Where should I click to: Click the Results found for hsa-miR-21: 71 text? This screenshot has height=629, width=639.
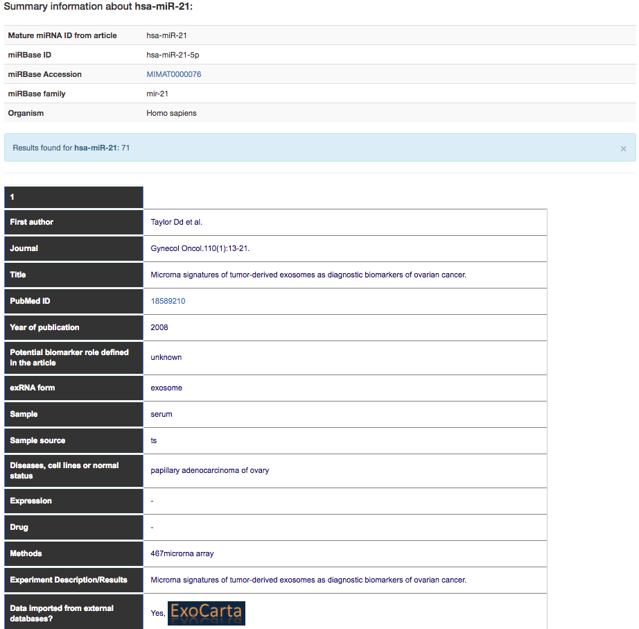tap(71, 148)
